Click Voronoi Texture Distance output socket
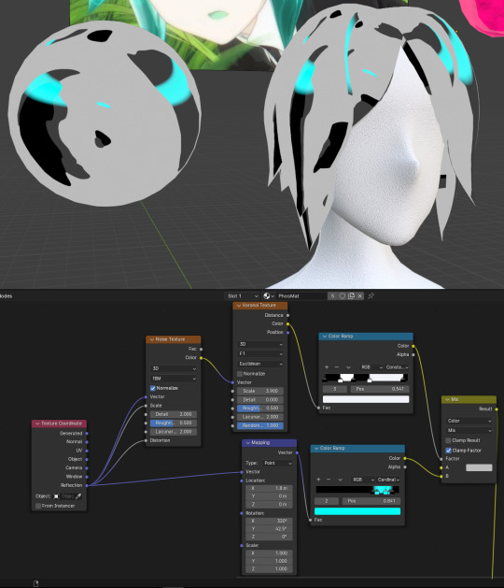The image size is (504, 588). click(x=287, y=315)
